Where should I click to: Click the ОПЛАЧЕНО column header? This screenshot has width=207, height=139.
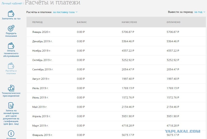point(173,22)
